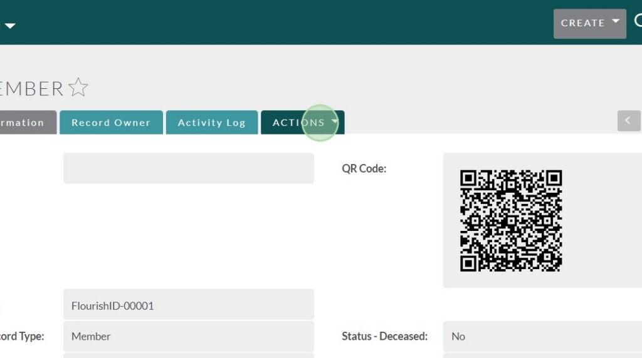Click the CREATE button label

coord(582,23)
